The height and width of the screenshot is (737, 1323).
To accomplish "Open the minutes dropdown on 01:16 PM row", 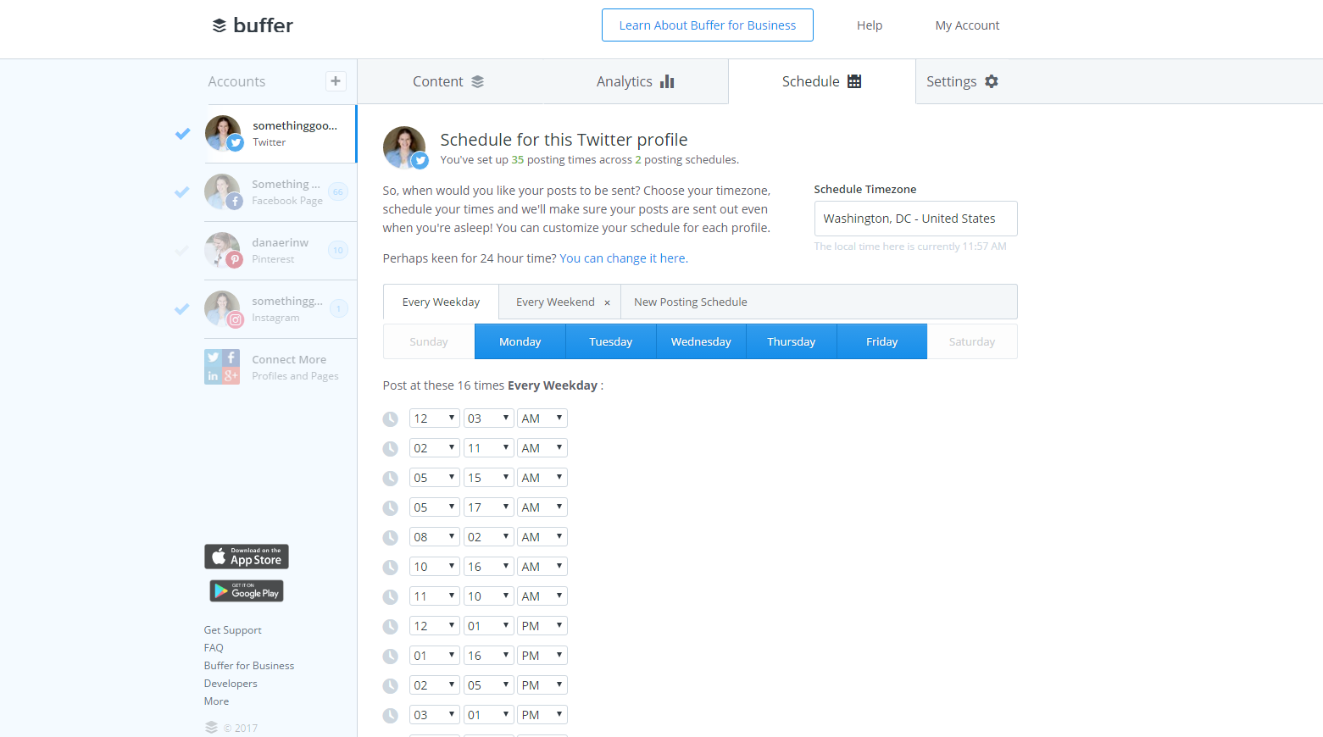I will pyautogui.click(x=488, y=656).
